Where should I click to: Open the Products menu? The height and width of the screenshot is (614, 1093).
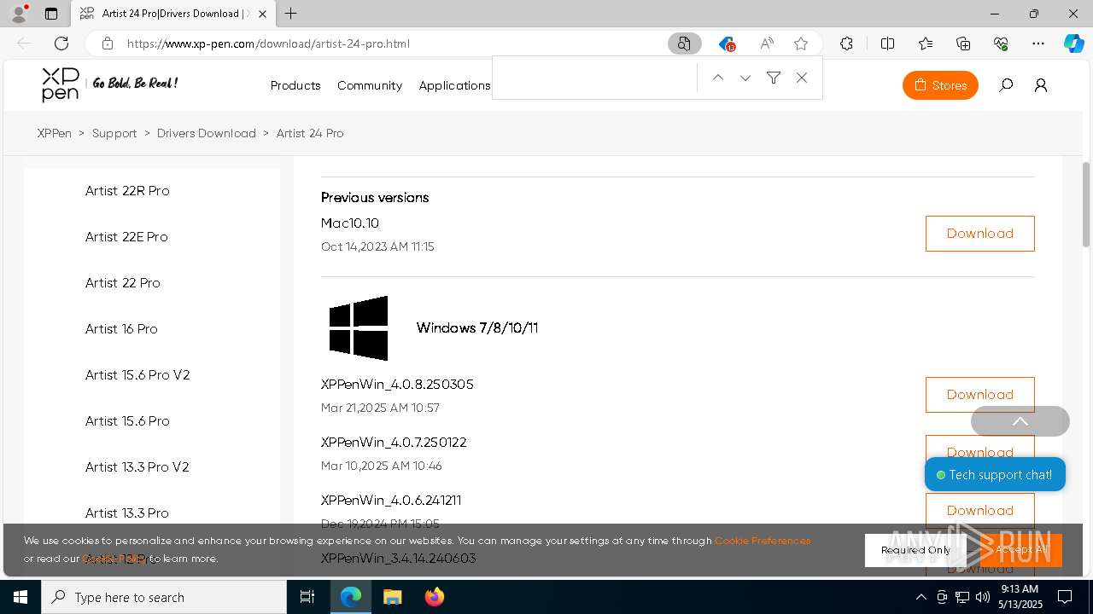click(x=295, y=85)
